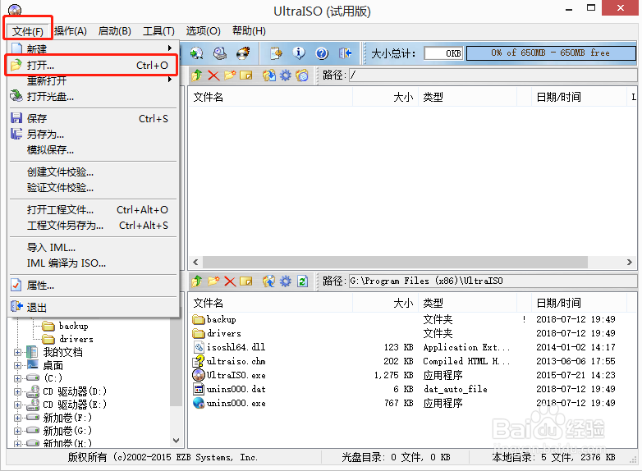642x471 pixels.
Task: Click the add-to-image icon in the local pane toolbar
Action: pos(269,281)
